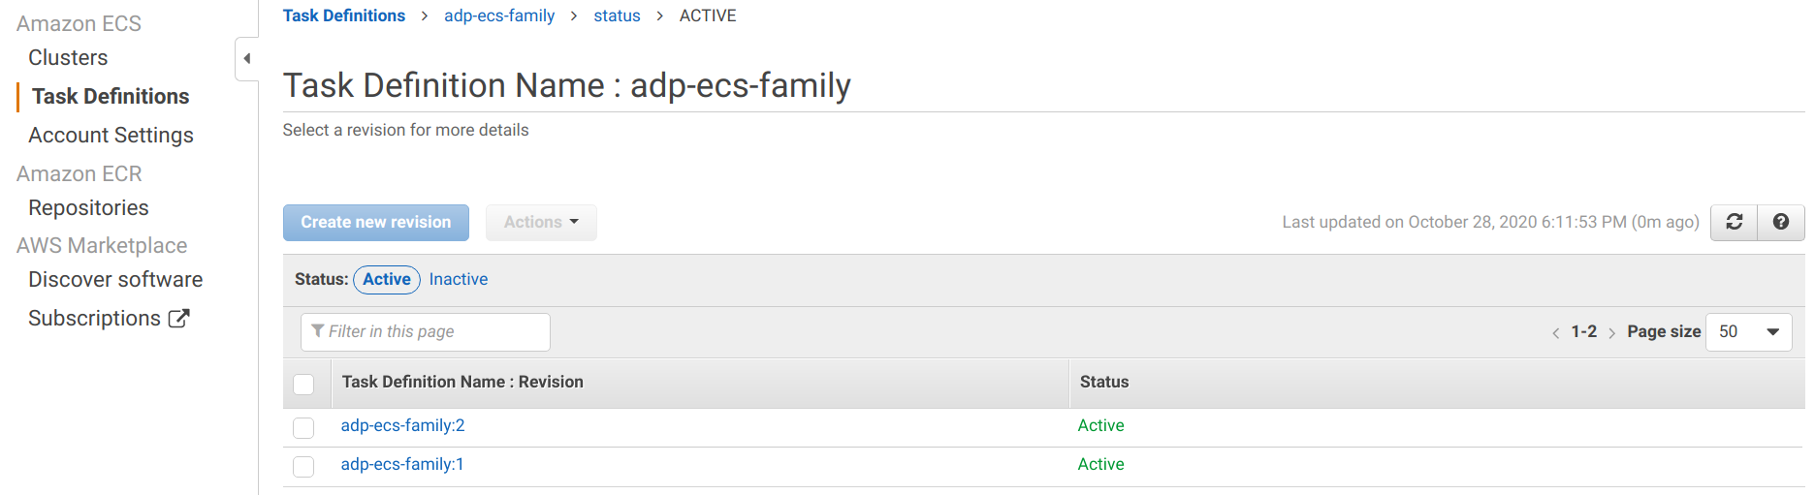Viewport: 1815px width, 495px height.
Task: Click the Subscriptions external link icon
Action: pos(179,318)
